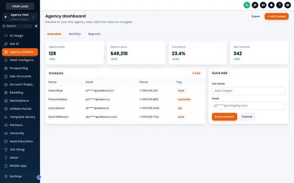Open Marketplace from the sidebar menu
This screenshot has width=294, height=183.
coord(20,101)
